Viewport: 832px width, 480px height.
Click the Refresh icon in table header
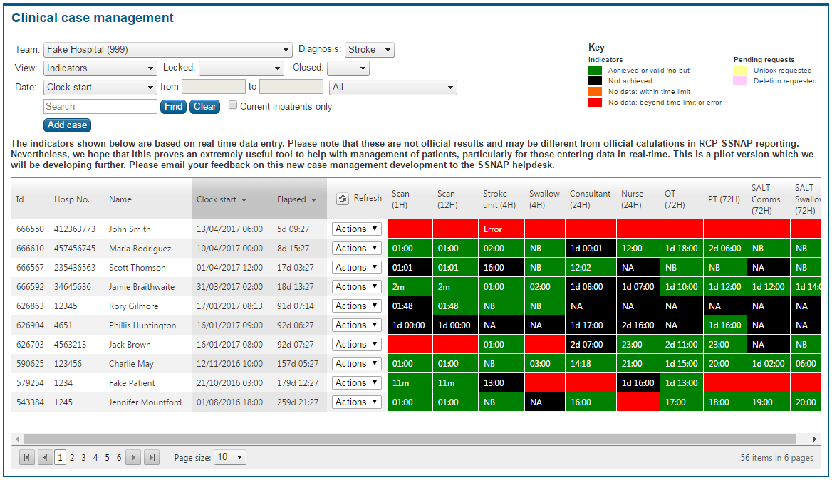(342, 199)
